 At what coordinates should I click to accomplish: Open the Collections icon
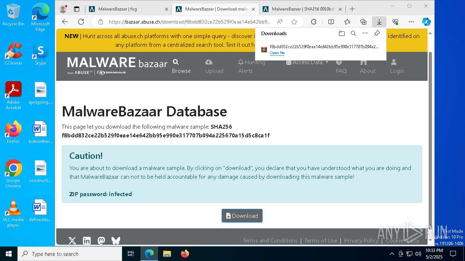coord(363,22)
